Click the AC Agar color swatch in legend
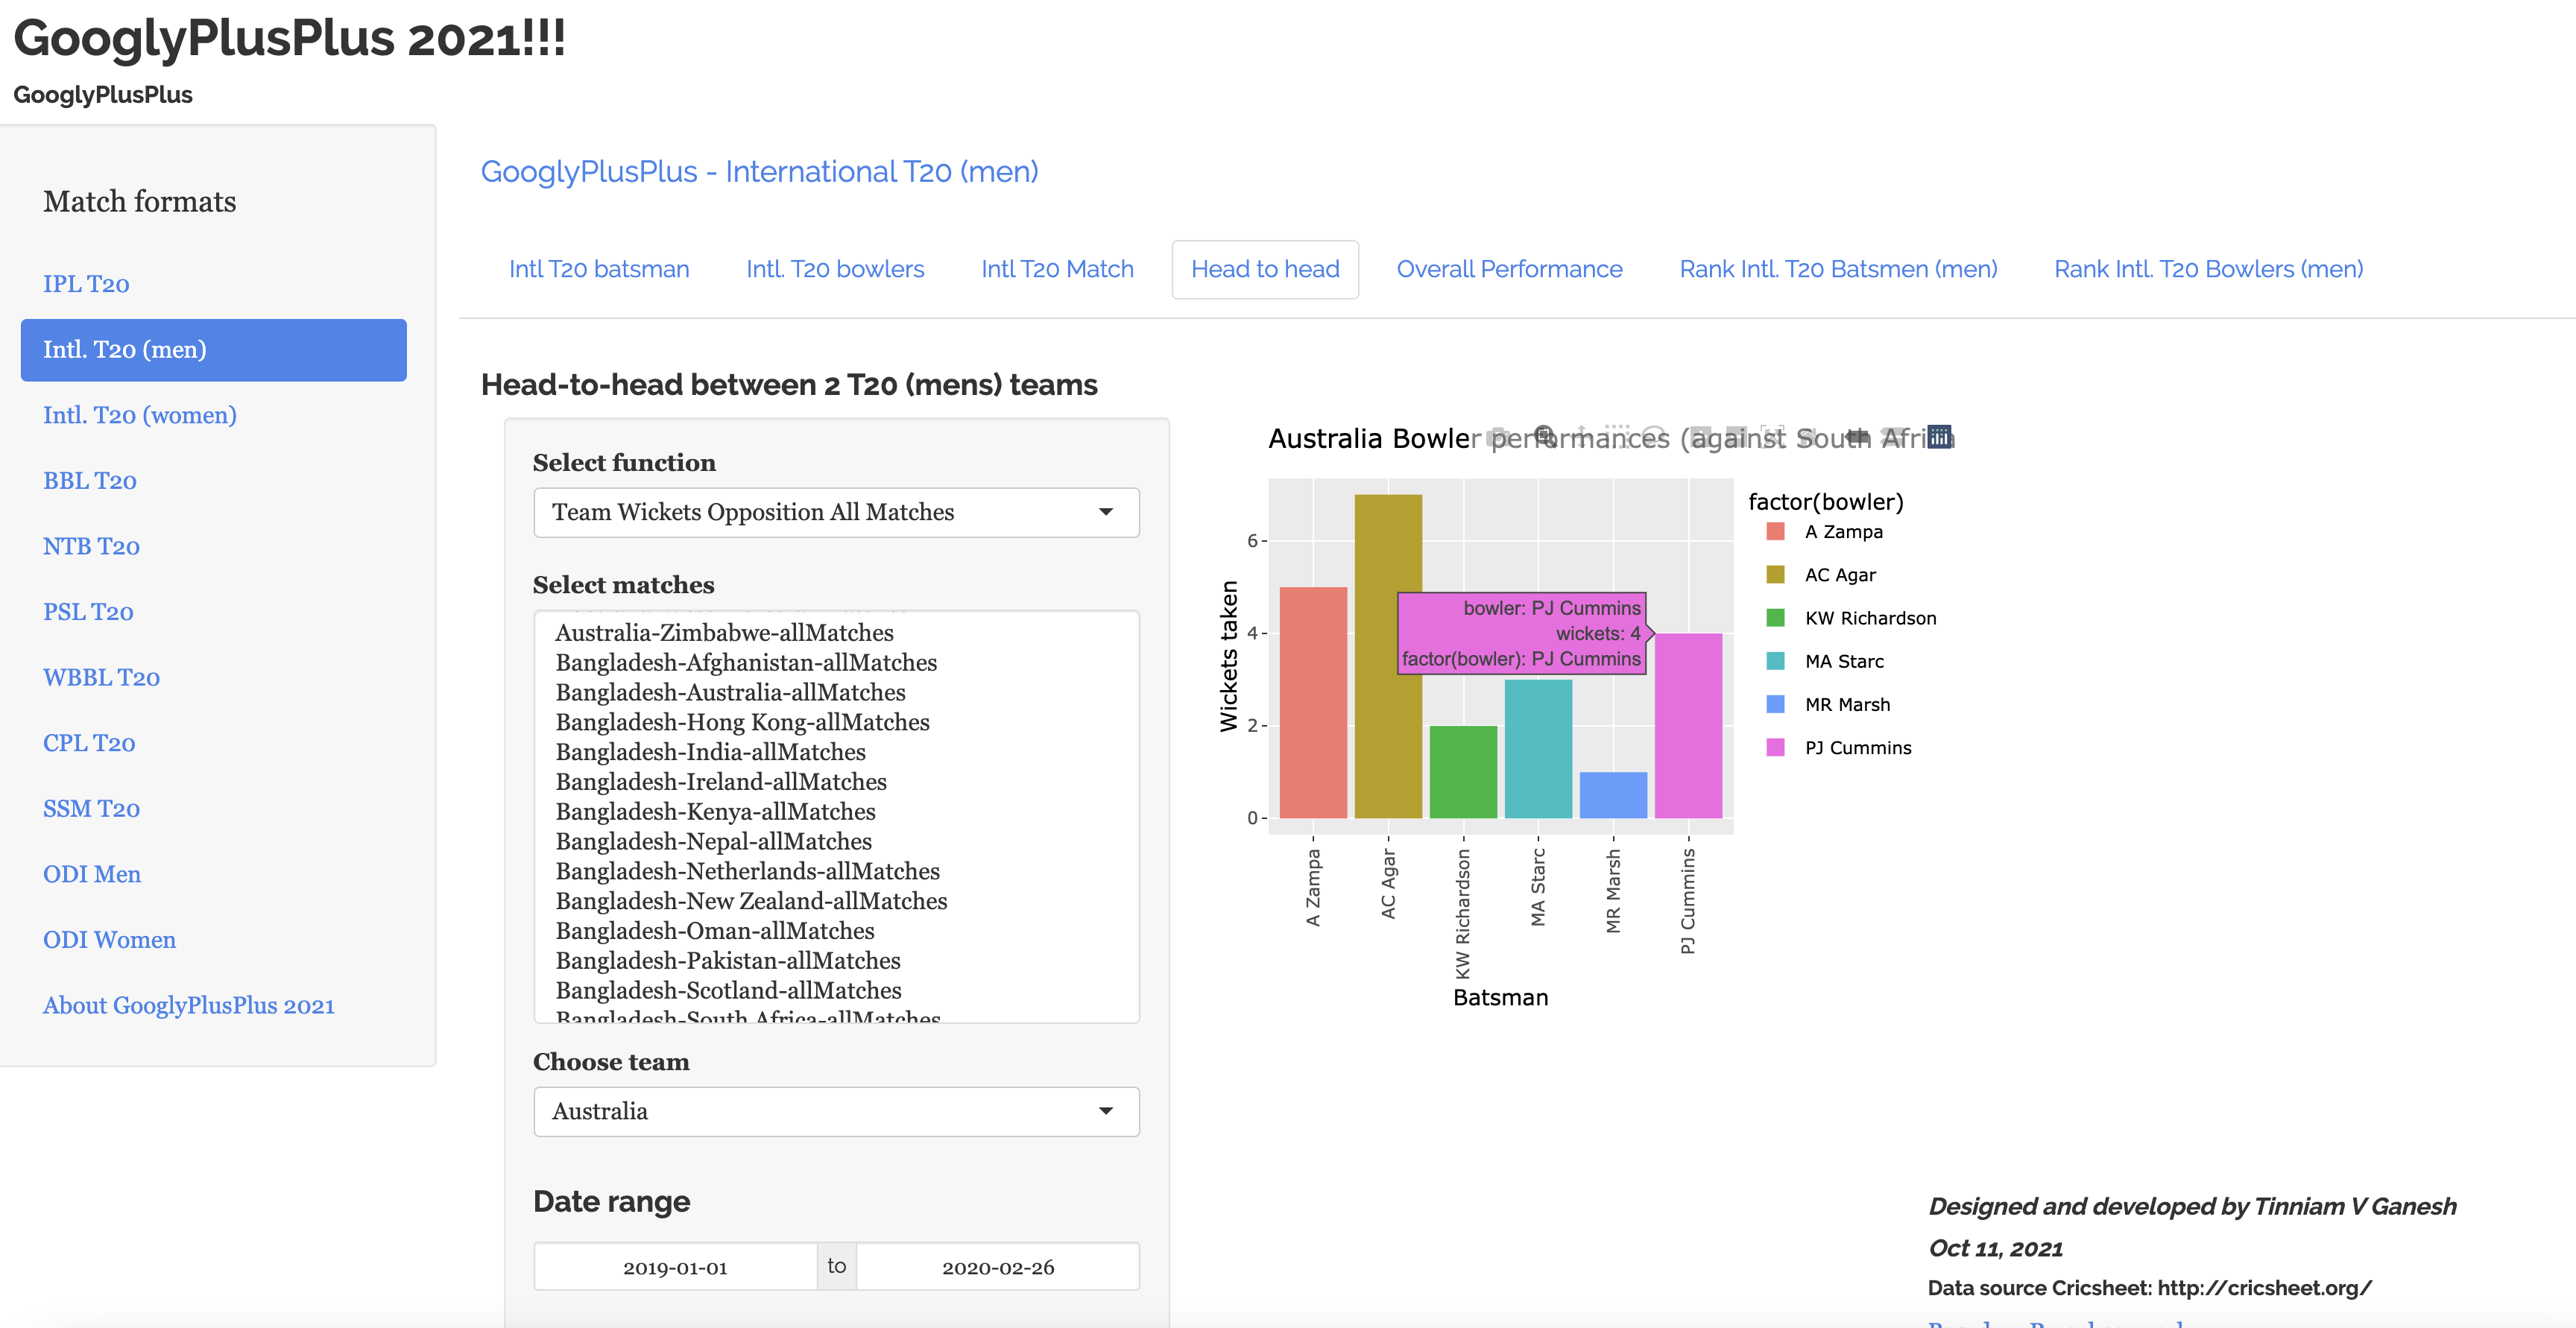The width and height of the screenshot is (2576, 1328). point(1775,575)
